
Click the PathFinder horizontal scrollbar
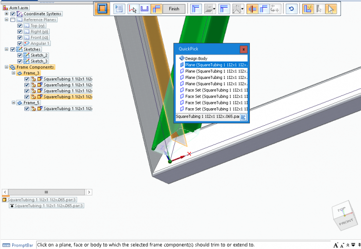(46, 192)
